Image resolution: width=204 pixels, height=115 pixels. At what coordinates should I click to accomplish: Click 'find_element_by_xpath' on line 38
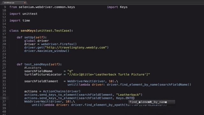(x=104, y=105)
